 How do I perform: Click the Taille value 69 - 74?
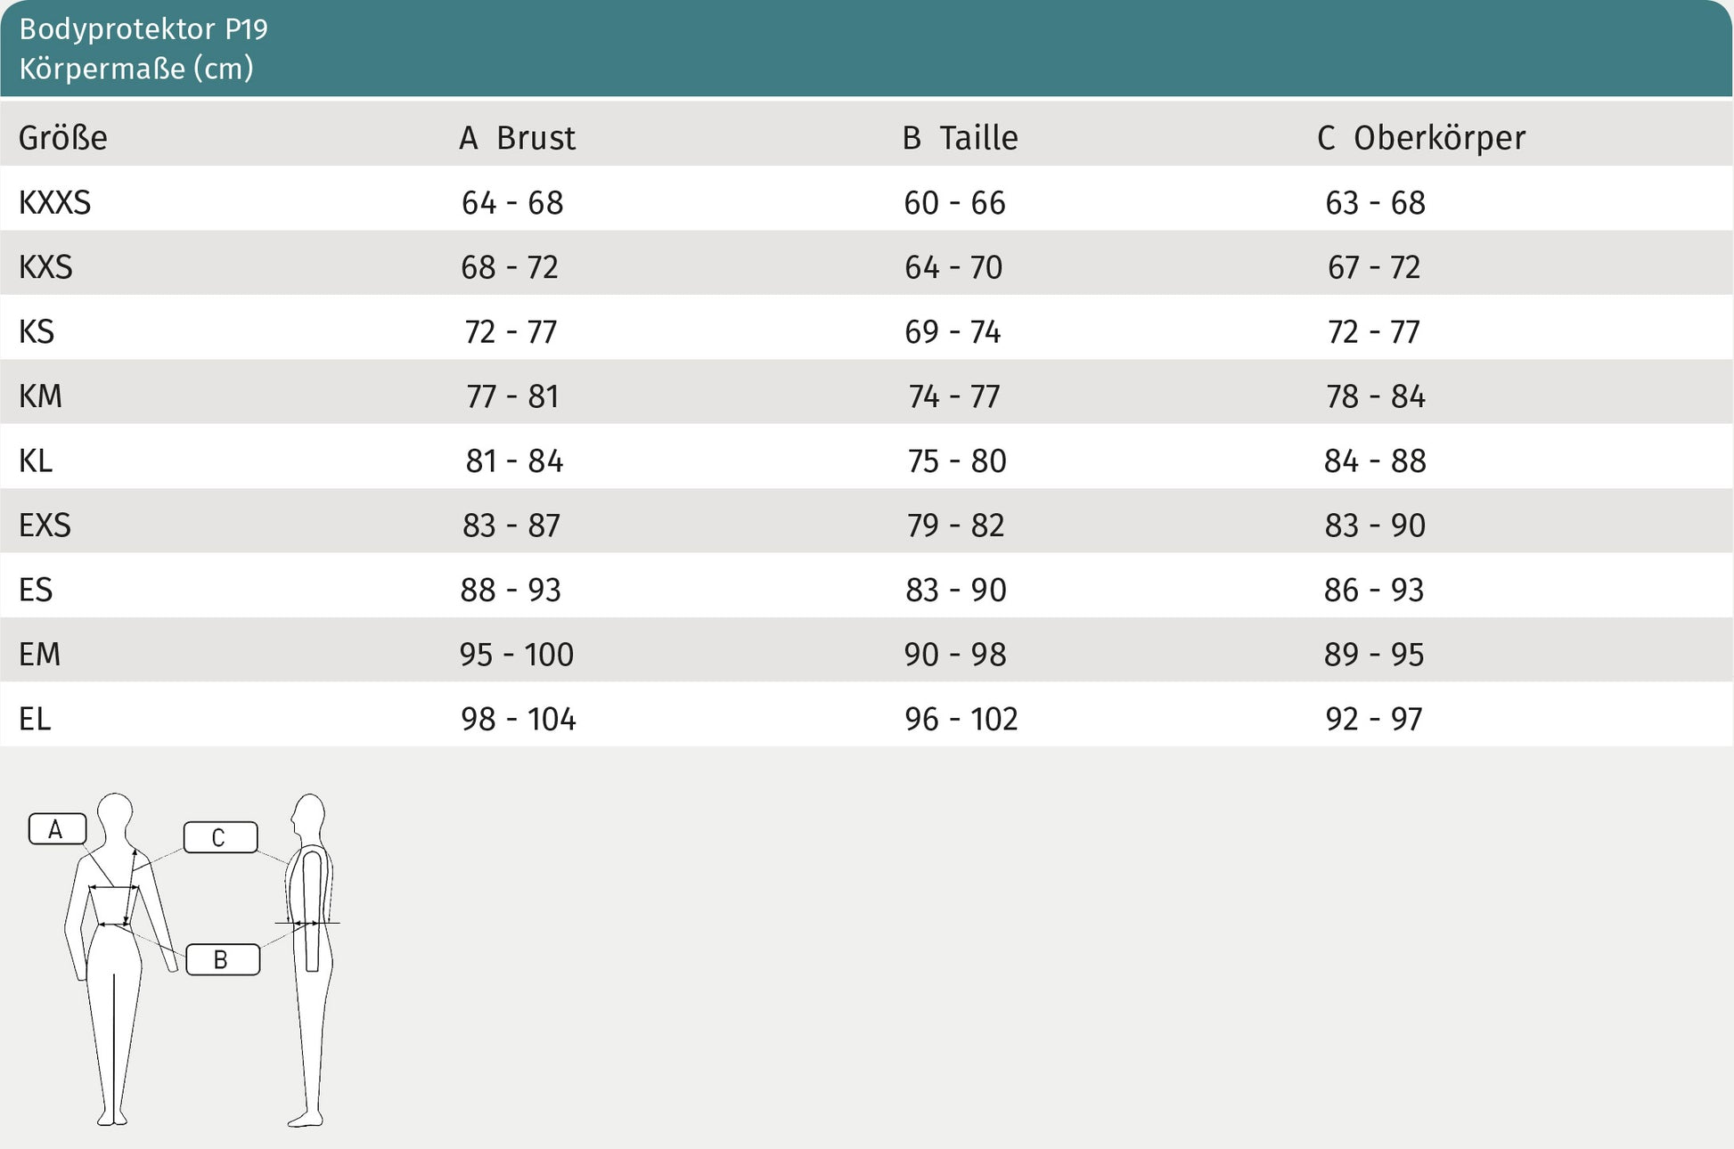(953, 332)
